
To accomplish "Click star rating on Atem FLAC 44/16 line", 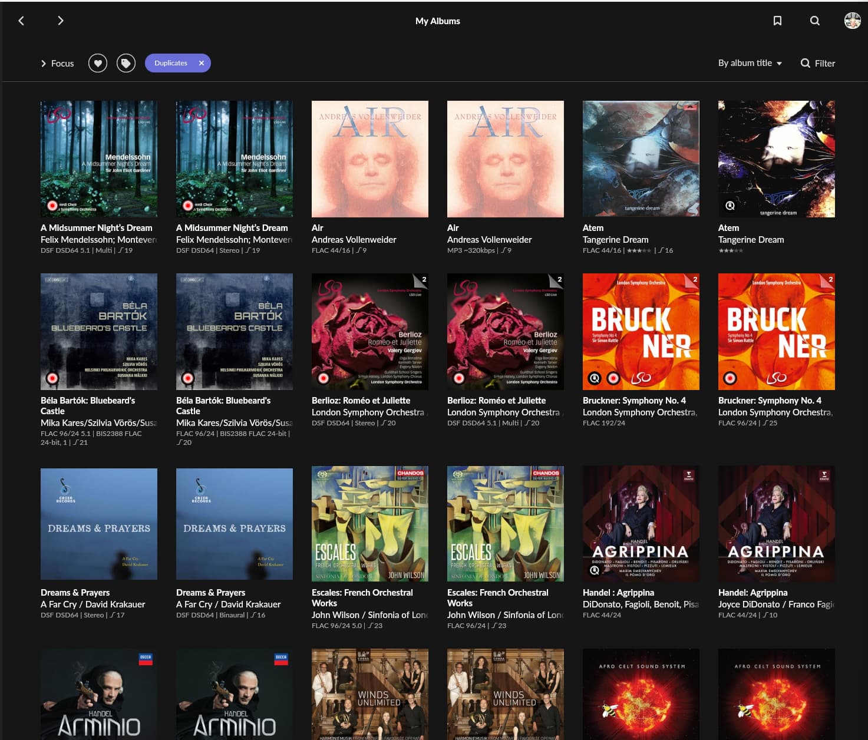I will [x=639, y=251].
